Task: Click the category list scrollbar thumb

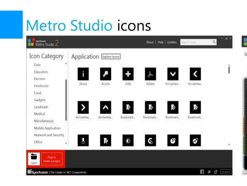Action: tap(66, 100)
